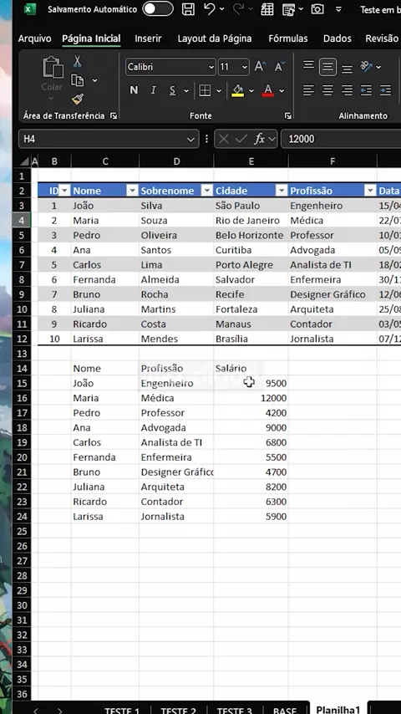The image size is (401, 714).
Task: Open the Arquivo menu
Action: pyautogui.click(x=34, y=38)
